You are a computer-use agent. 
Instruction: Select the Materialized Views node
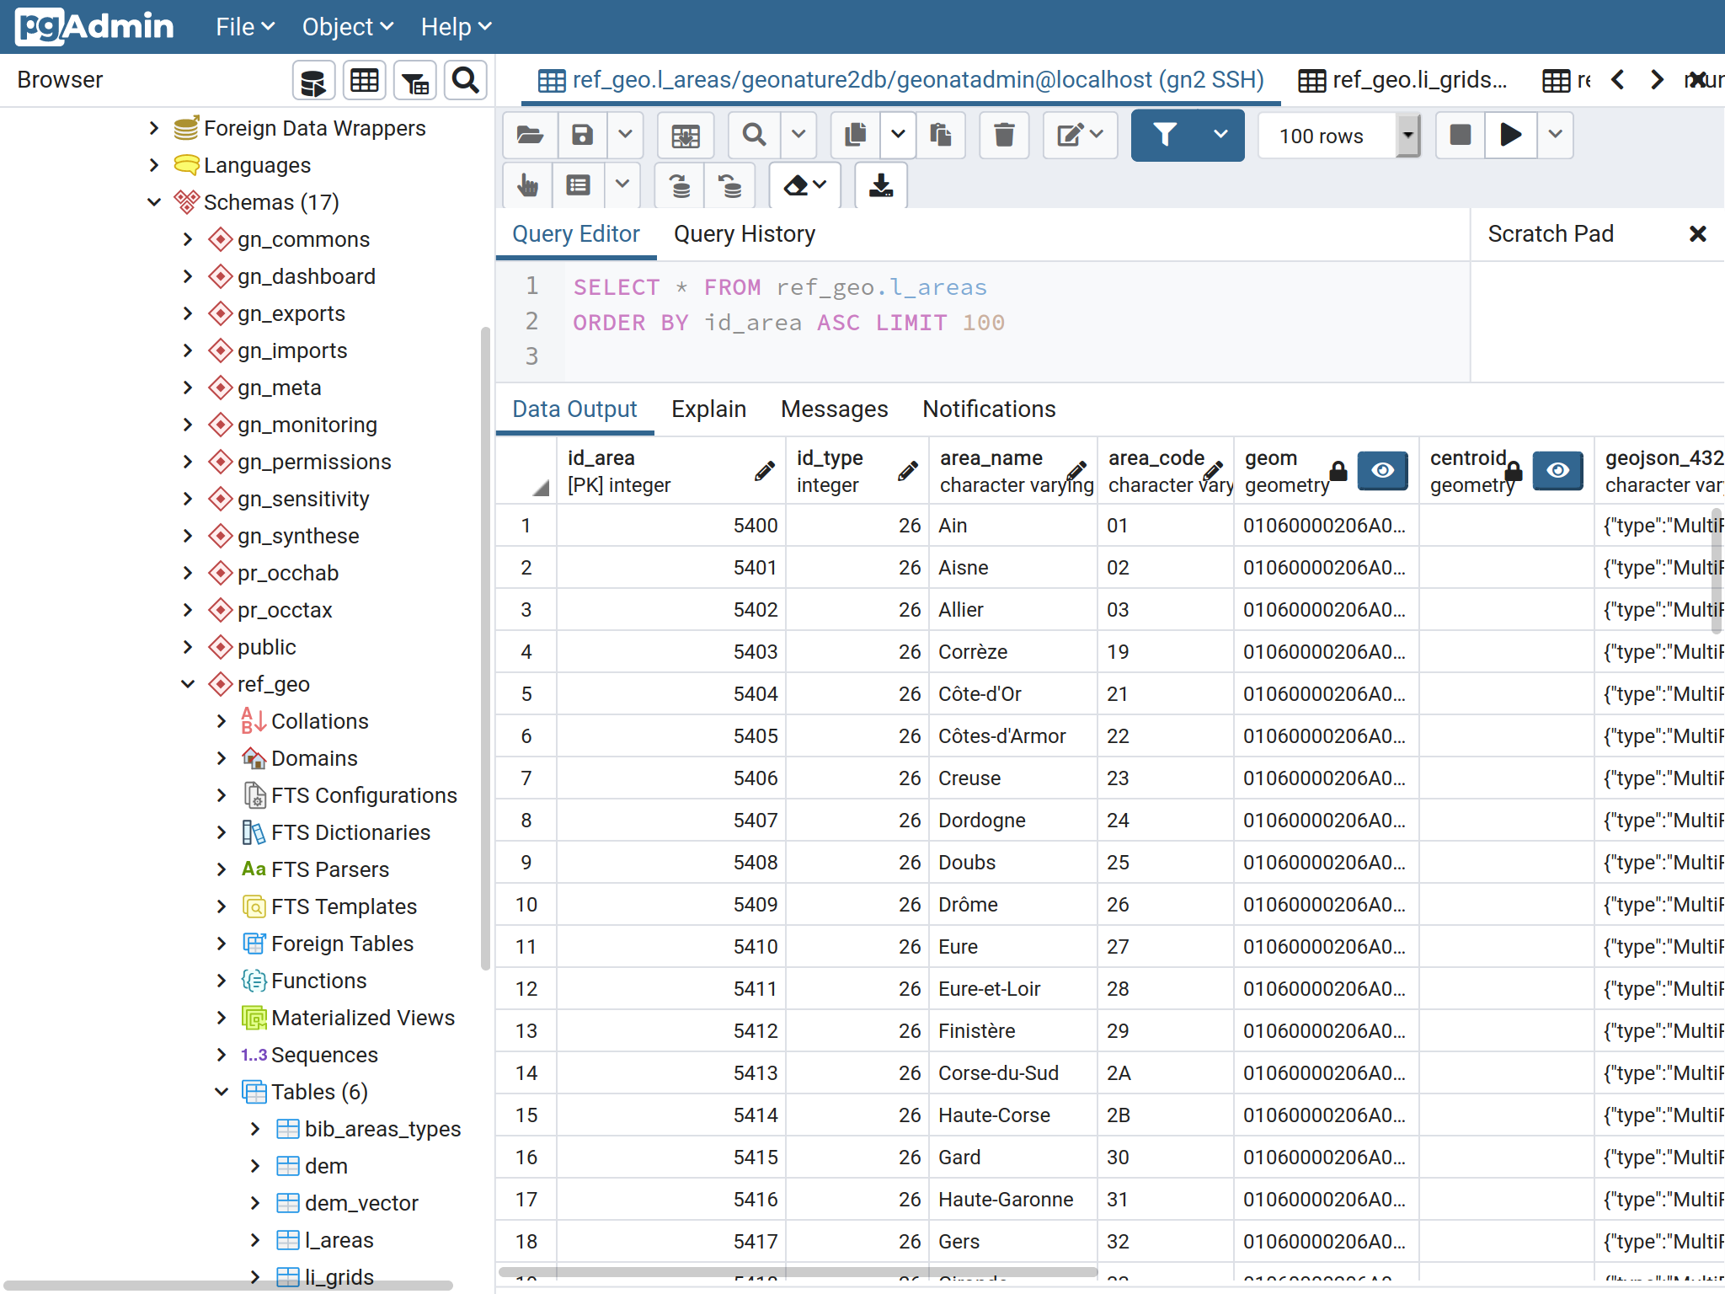click(x=363, y=1018)
